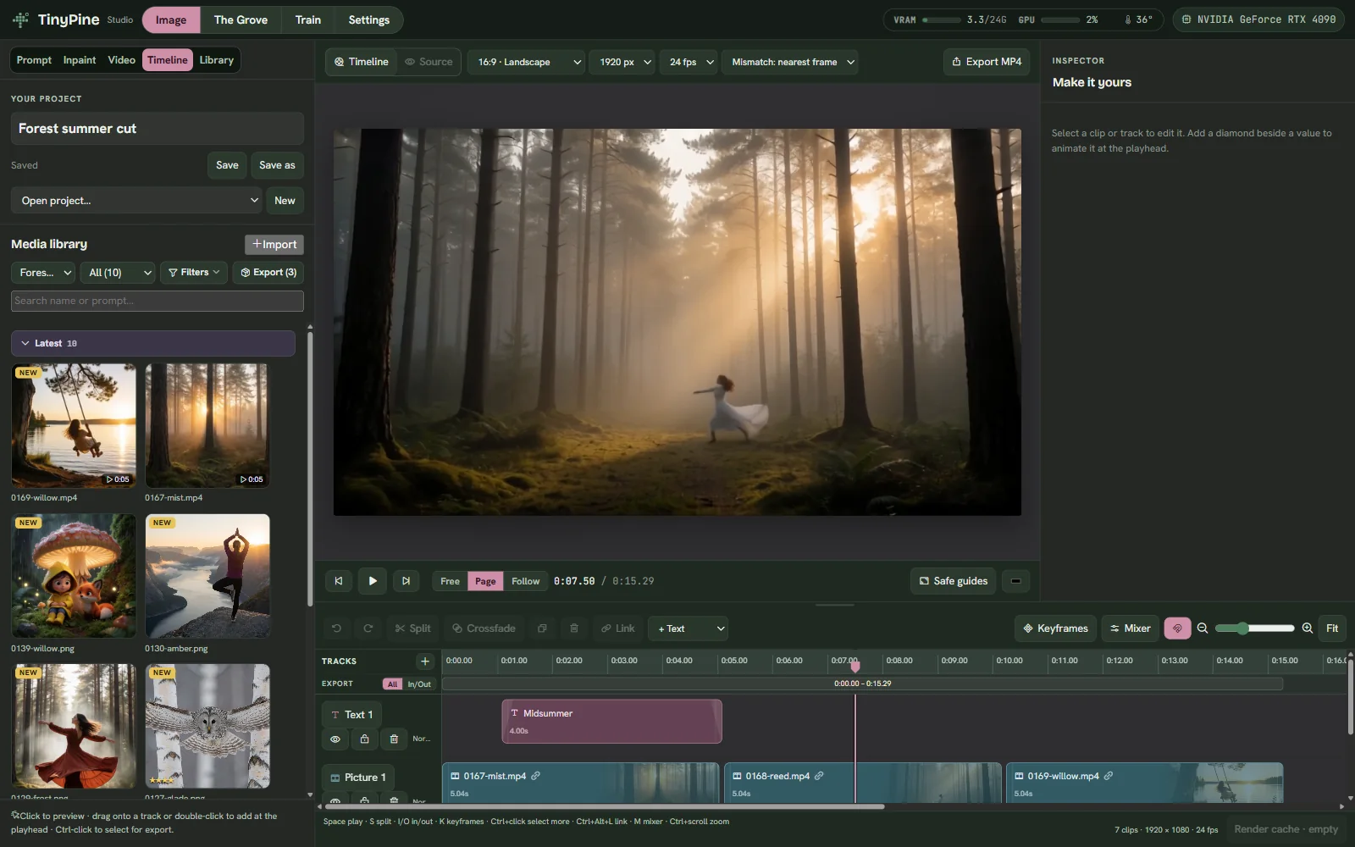Play the timeline preview
Image resolution: width=1355 pixels, height=847 pixels.
[373, 581]
